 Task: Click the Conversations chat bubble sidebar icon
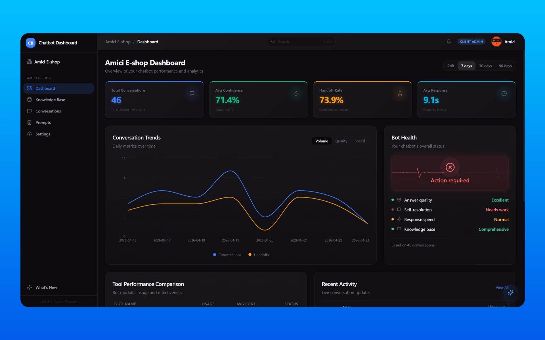pyautogui.click(x=29, y=111)
